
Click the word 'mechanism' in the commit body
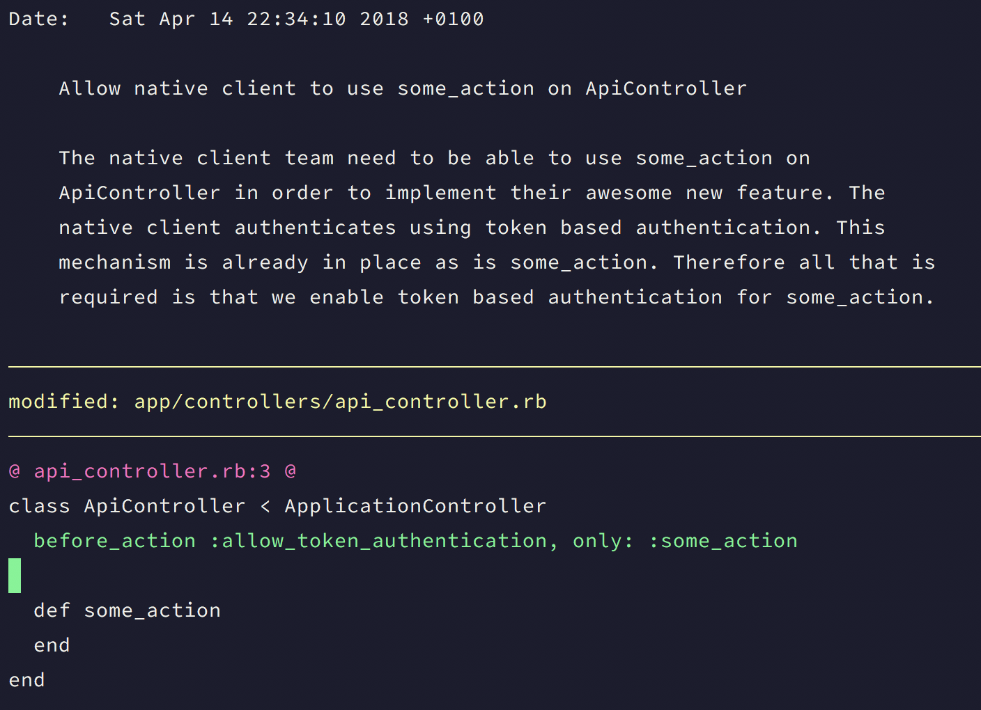(114, 262)
